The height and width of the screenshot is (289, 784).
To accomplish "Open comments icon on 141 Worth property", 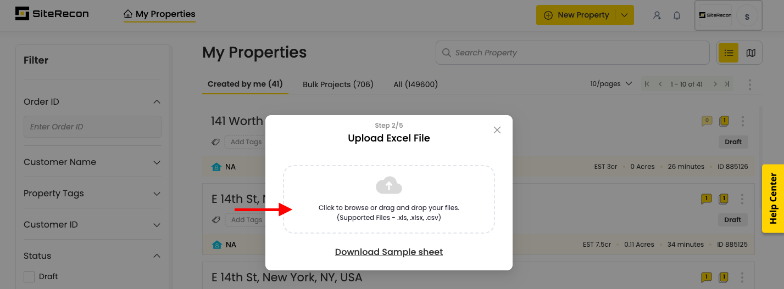I will pos(707,121).
